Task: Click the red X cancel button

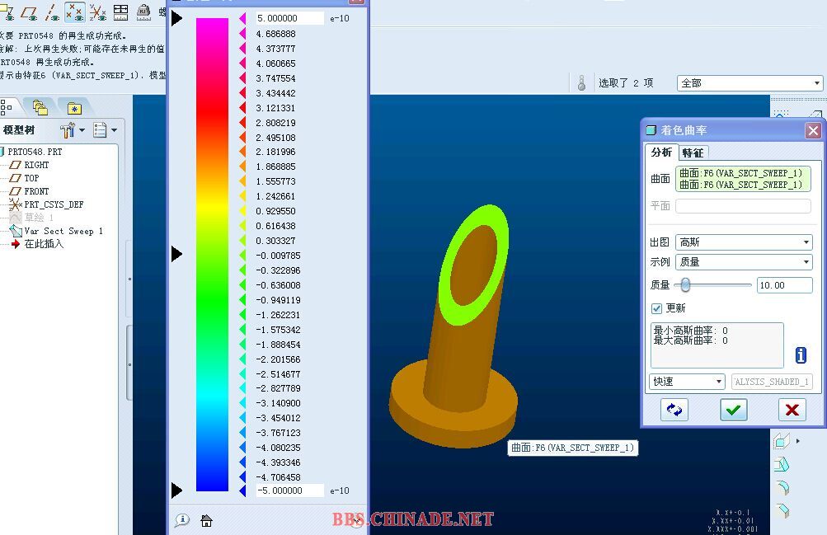Action: click(x=792, y=410)
